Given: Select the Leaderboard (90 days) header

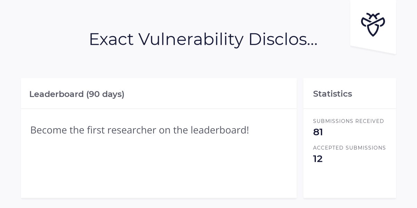Looking at the screenshot, I should point(77,94).
